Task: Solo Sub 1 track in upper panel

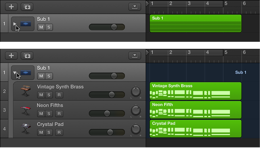Action: pyautogui.click(x=49, y=27)
